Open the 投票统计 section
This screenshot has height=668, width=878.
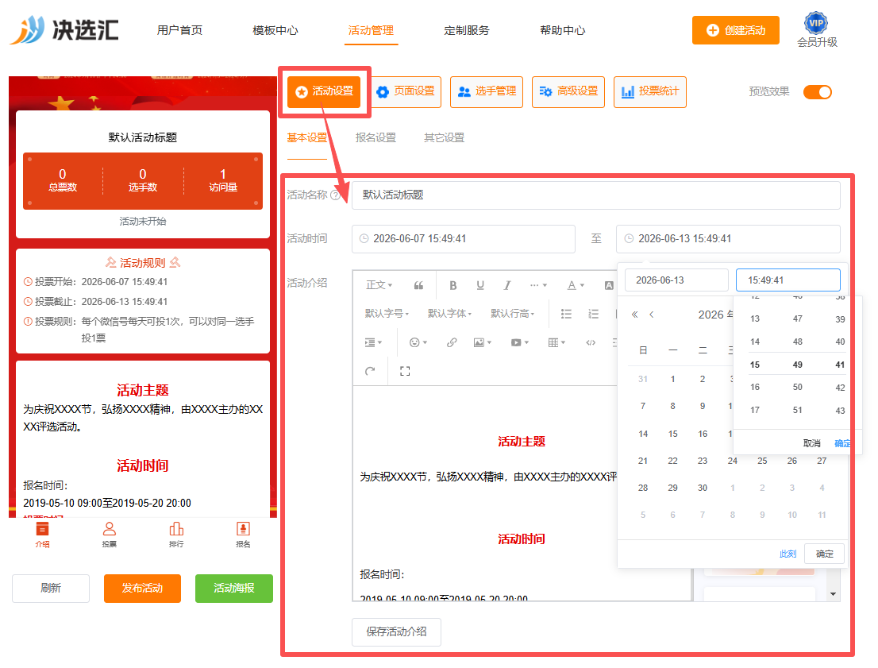coord(650,91)
